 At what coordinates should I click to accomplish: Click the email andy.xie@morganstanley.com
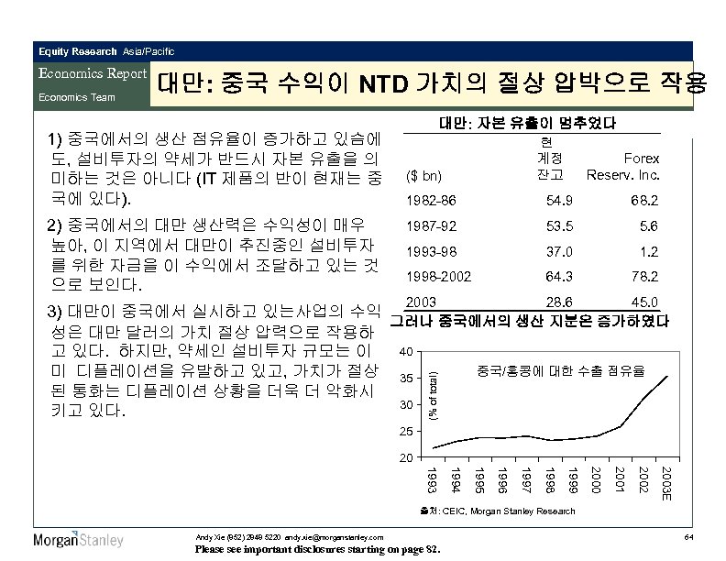point(334,537)
